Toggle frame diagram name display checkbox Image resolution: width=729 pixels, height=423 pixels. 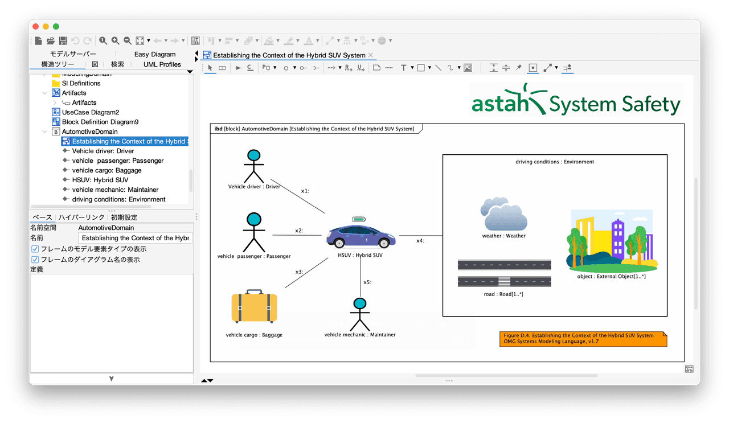click(35, 260)
